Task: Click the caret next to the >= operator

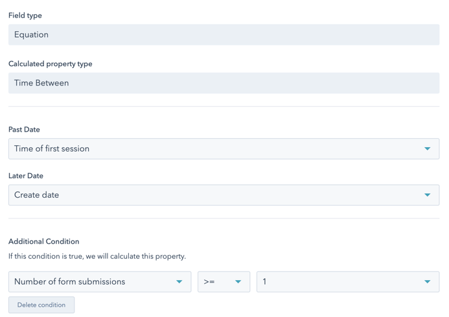Action: click(x=238, y=282)
